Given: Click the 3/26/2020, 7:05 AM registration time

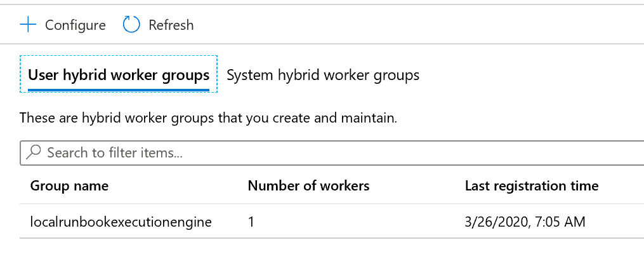Looking at the screenshot, I should [525, 222].
